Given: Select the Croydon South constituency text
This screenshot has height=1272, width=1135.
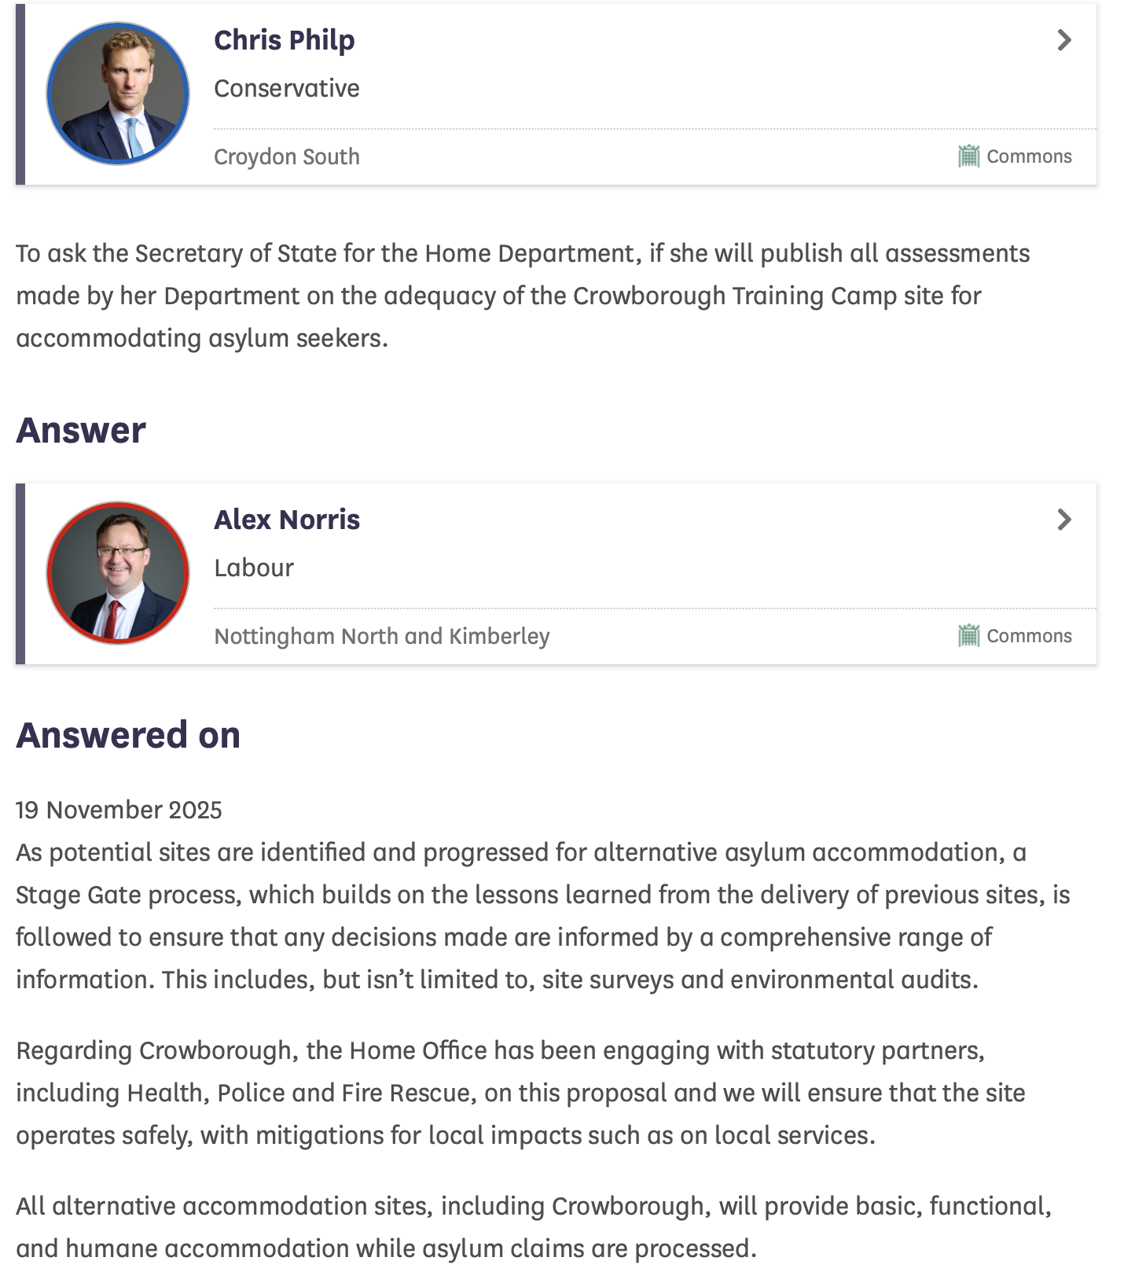Looking at the screenshot, I should 287,156.
